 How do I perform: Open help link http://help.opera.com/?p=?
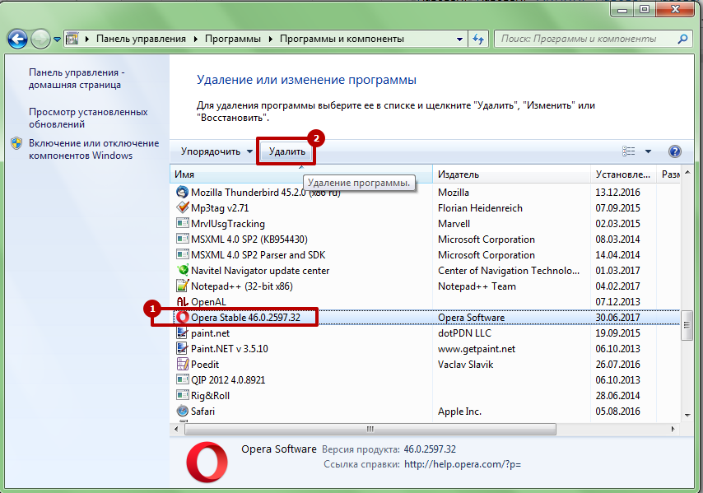(463, 464)
